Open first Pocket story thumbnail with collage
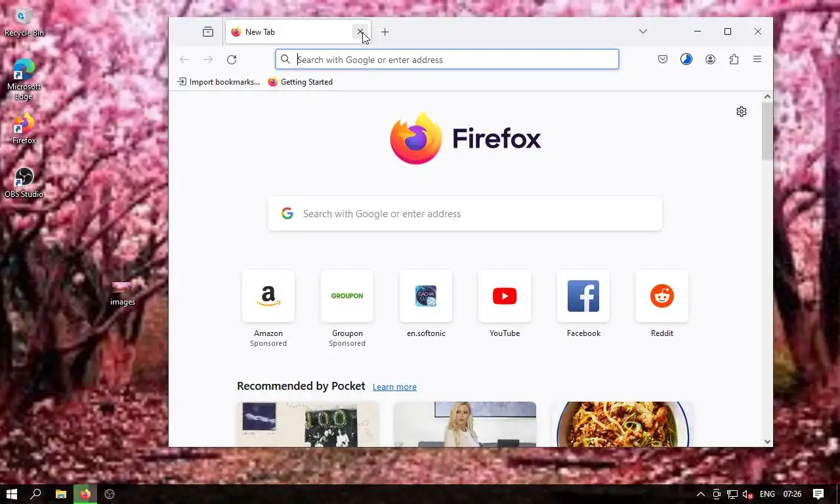Viewport: 840px width, 504px height. [308, 425]
